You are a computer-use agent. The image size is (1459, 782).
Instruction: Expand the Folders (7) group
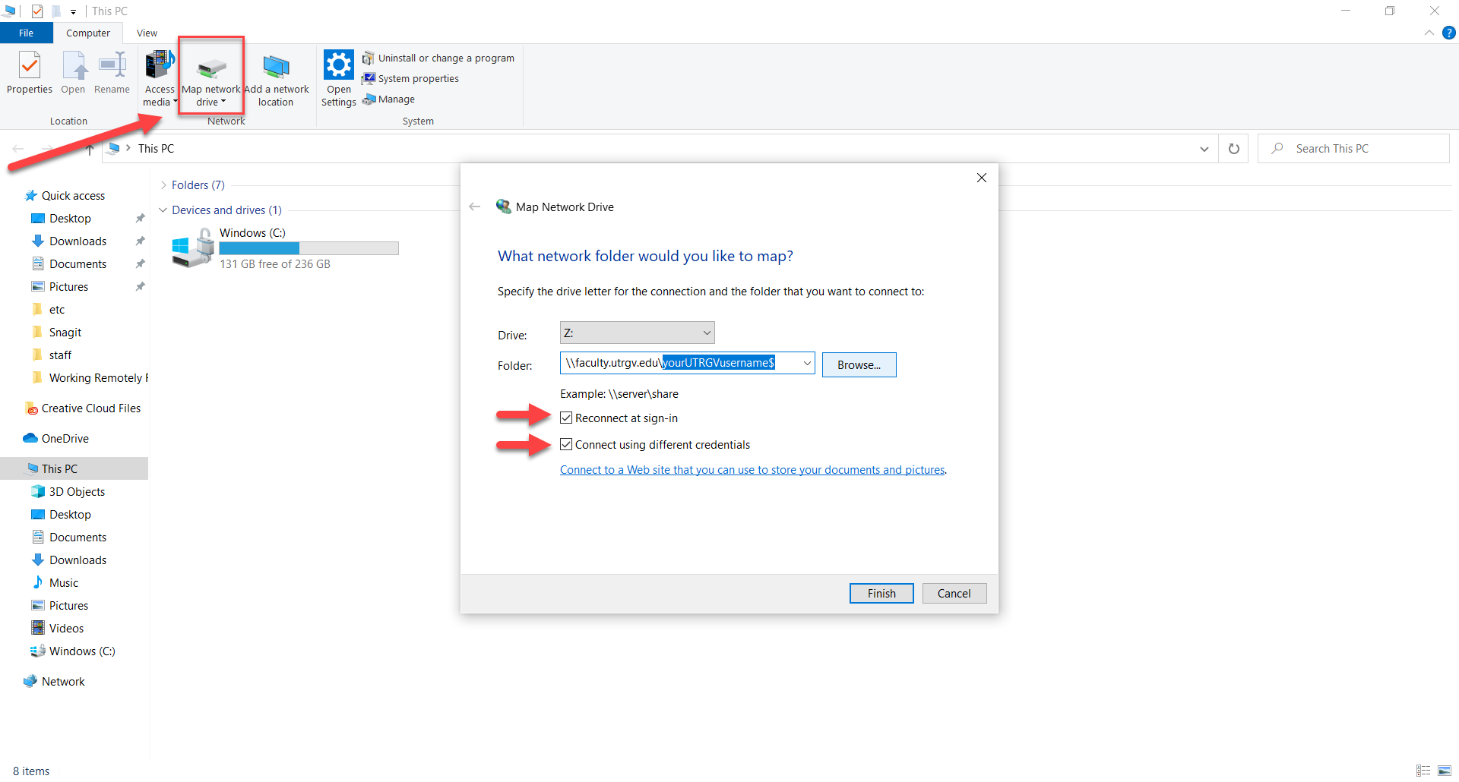coord(163,185)
